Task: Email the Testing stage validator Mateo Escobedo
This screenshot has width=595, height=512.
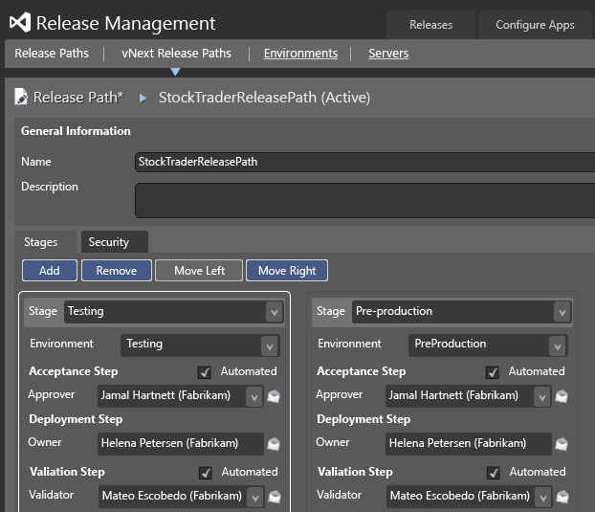Action: 274,497
